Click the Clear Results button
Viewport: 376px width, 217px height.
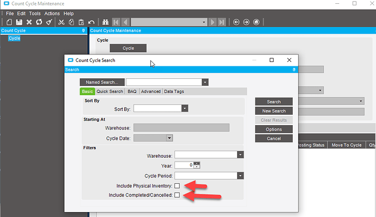point(274,120)
